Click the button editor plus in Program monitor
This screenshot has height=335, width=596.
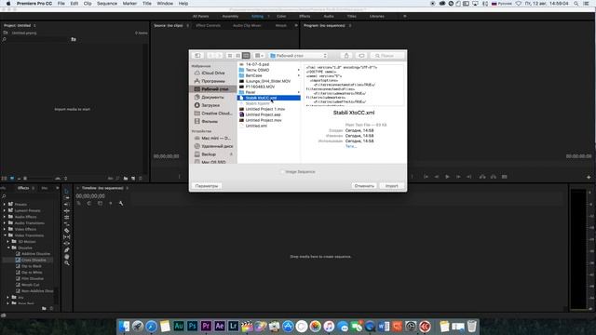point(589,178)
